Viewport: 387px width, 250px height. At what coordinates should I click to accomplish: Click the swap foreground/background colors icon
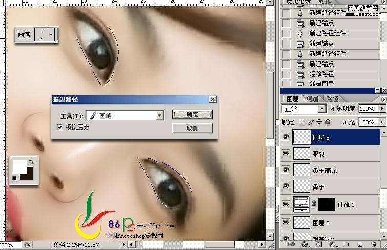(x=31, y=161)
